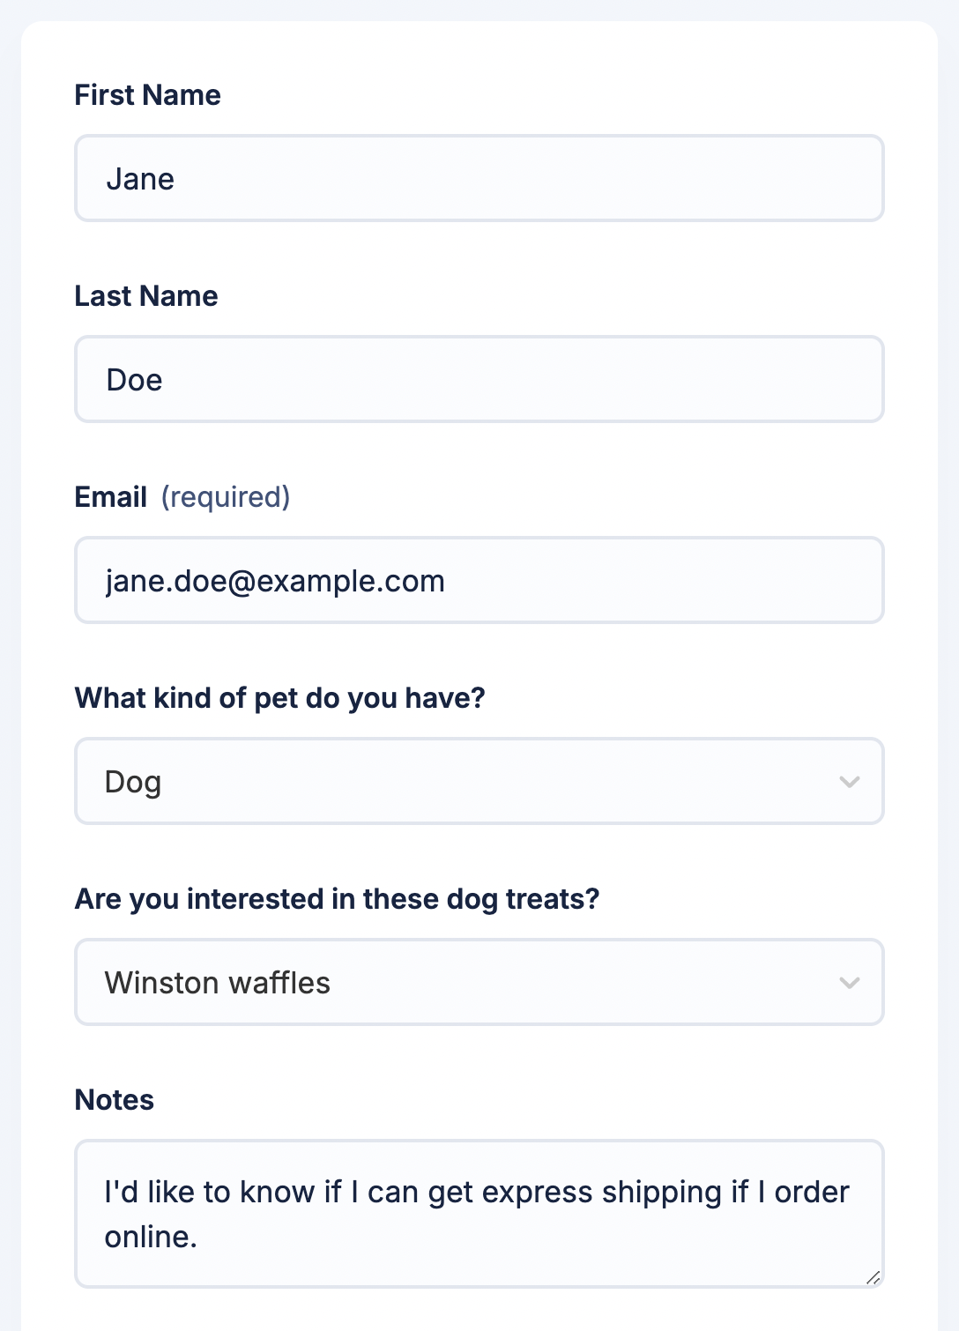
Task: Place cursor on the word Doe
Action: click(x=134, y=380)
